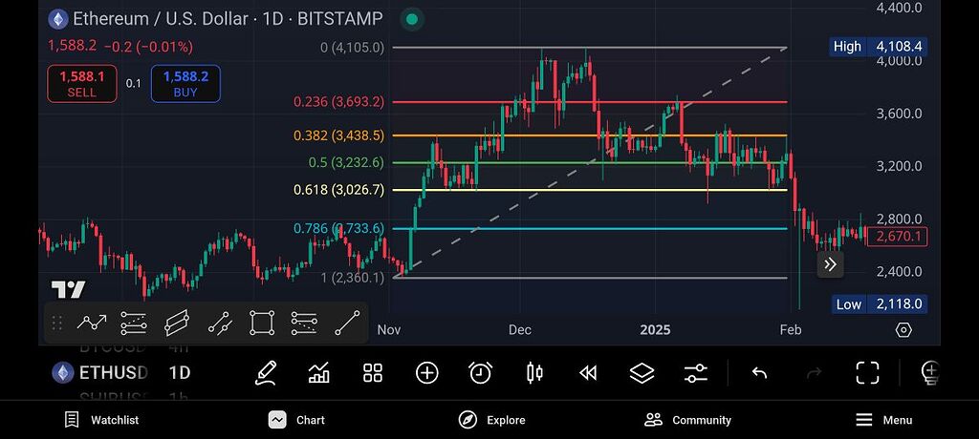Open the Watchlist tab
979x439 pixels.
tap(101, 420)
